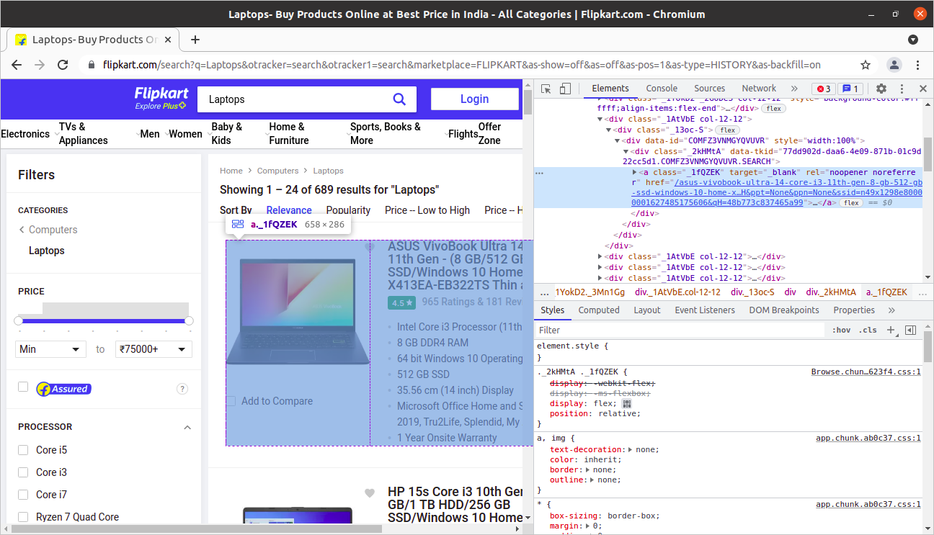Open the Min price dropdown

pos(50,349)
